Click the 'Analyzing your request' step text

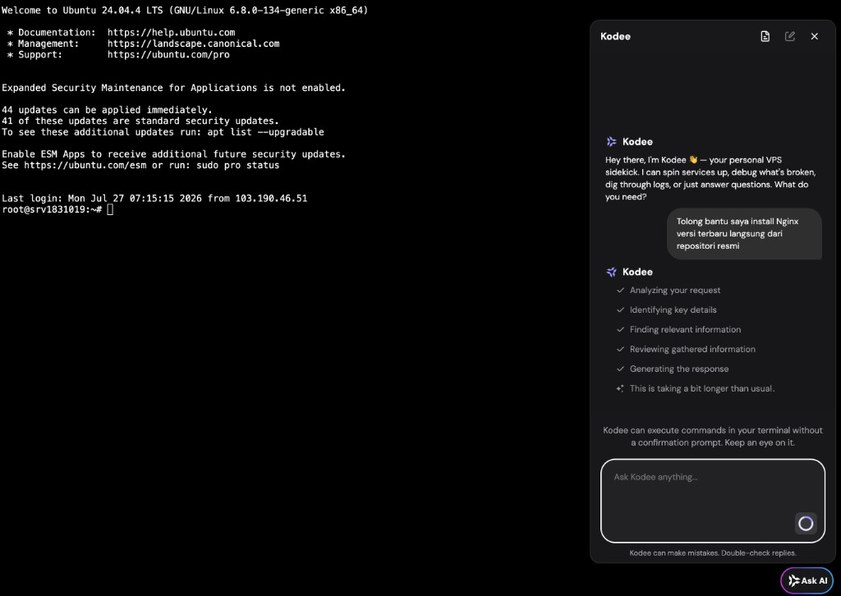pos(675,290)
